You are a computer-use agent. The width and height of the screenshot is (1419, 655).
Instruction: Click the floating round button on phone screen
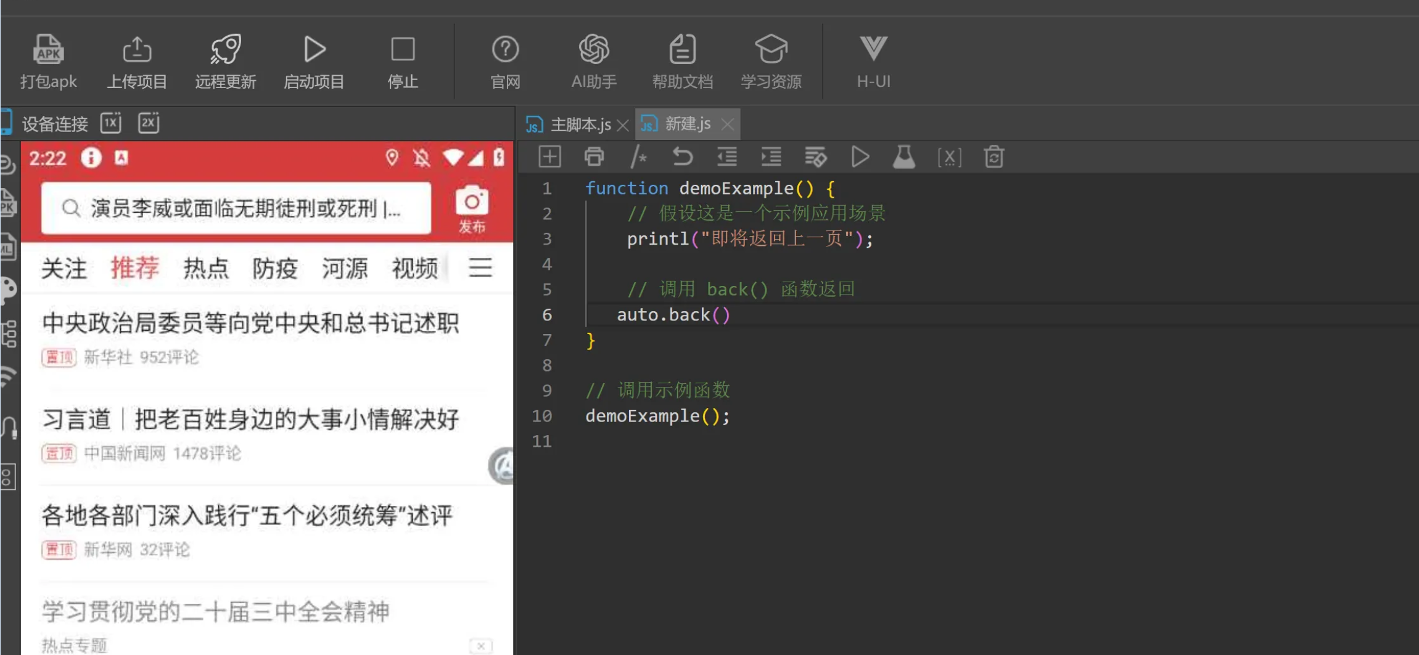[x=502, y=466]
